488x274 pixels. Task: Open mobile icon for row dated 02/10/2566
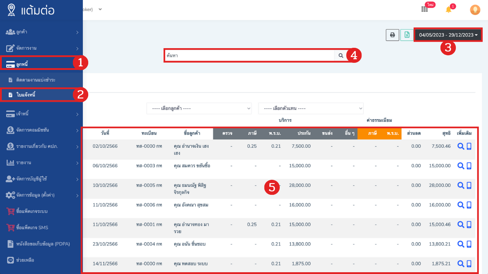469,146
